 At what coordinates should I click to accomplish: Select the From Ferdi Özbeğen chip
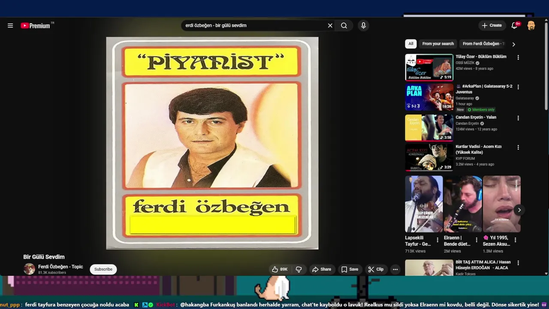(x=483, y=44)
